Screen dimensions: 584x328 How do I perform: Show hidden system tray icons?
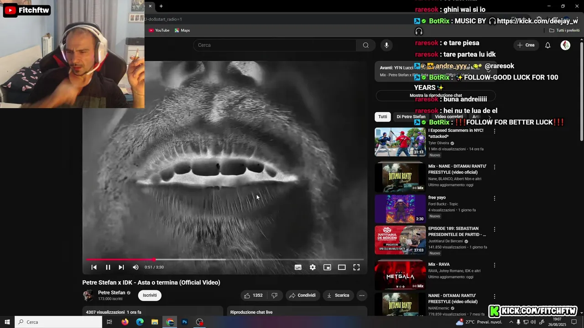pos(511,322)
